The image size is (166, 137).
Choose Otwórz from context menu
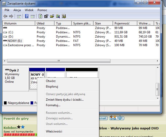coord(68,81)
